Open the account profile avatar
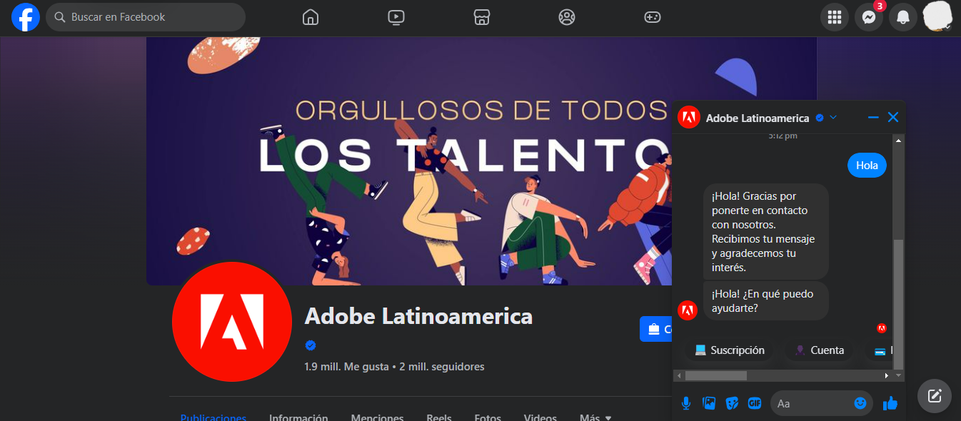 pos(937,17)
